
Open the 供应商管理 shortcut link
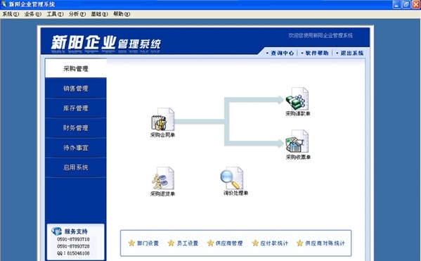coord(229,243)
